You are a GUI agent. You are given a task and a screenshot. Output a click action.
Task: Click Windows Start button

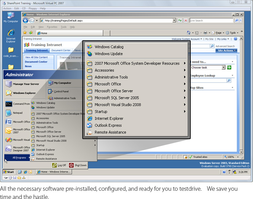(x=9, y=172)
